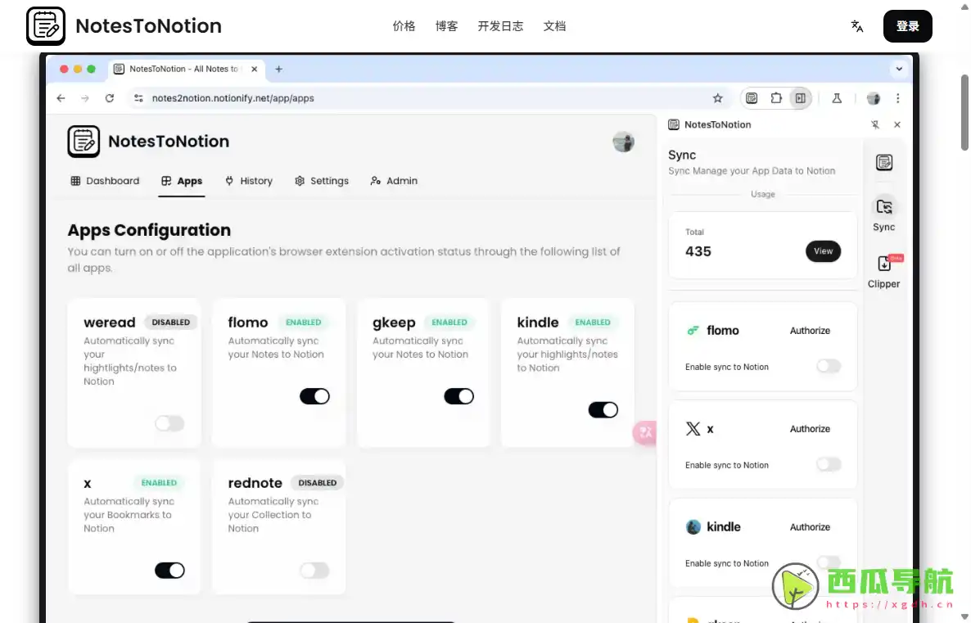The width and height of the screenshot is (971, 623).
Task: Close the NotesToNotion side panel
Action: 897,124
